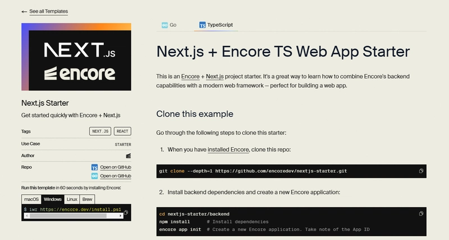Select the Brew install tab
Viewport: 449px width, 240px height.
88,199
